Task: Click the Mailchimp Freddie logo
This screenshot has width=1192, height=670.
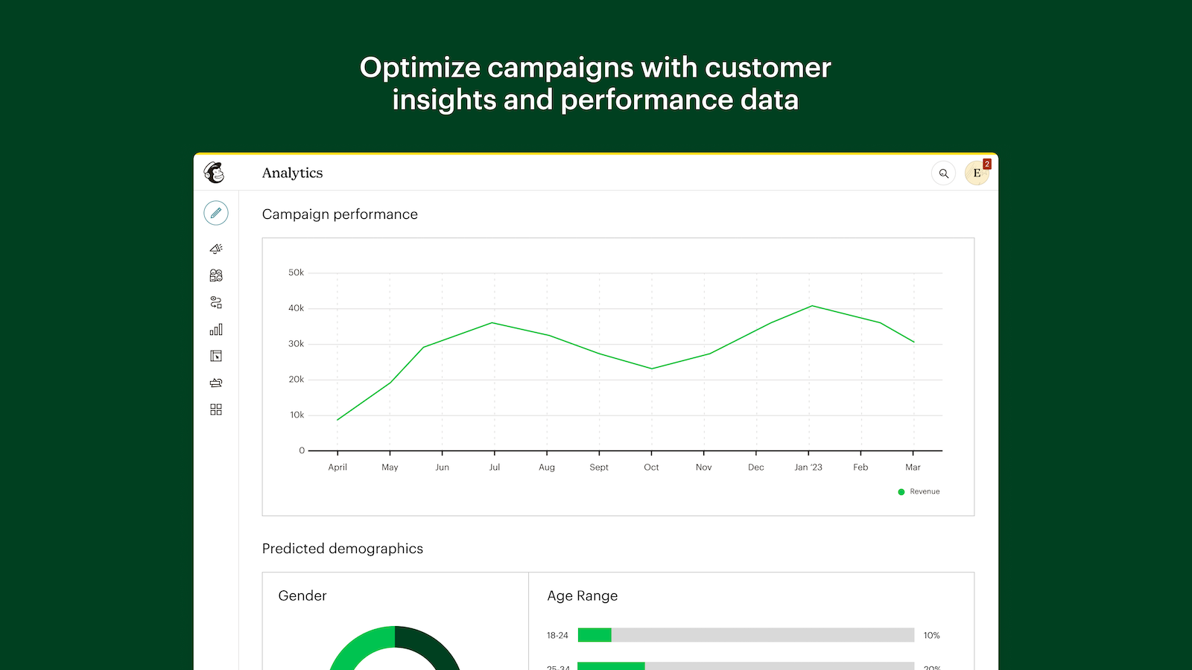Action: pyautogui.click(x=215, y=172)
